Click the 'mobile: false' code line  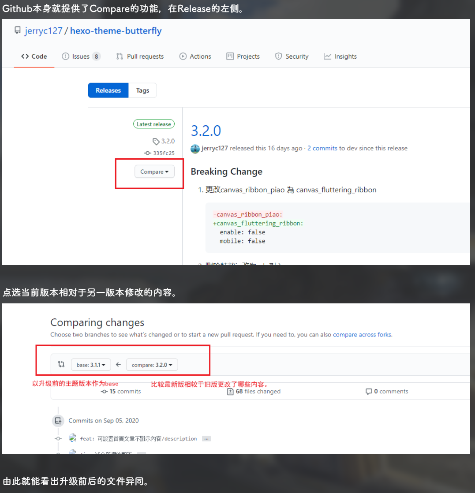click(242, 241)
